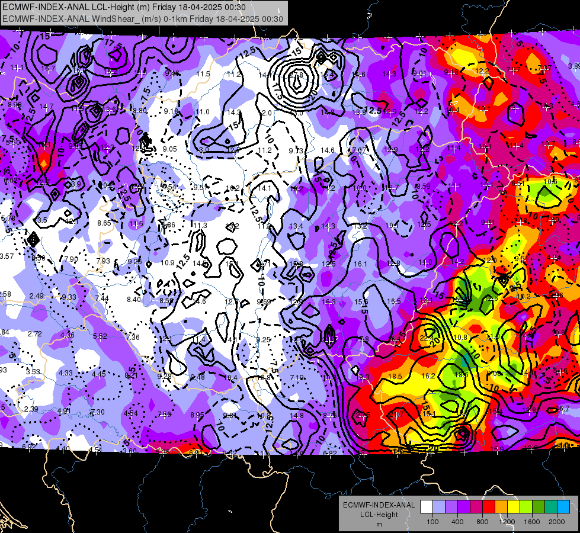Click the map value '5.52'

point(100,336)
